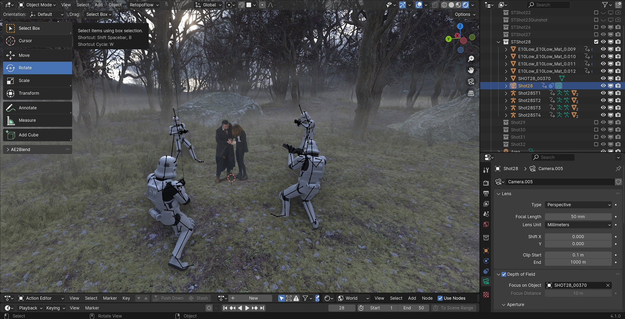Image resolution: width=625 pixels, height=319 pixels.
Task: Open the Object Mode dropdown
Action: tap(37, 5)
